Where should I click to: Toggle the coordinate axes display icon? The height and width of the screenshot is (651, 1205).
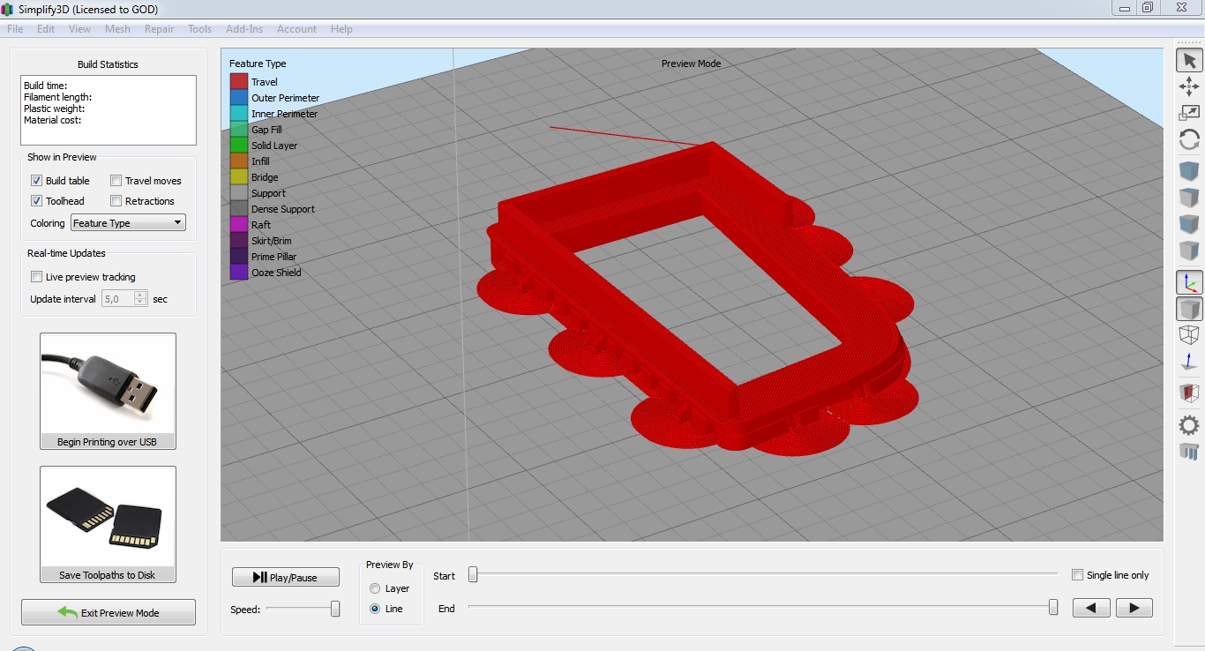1189,282
